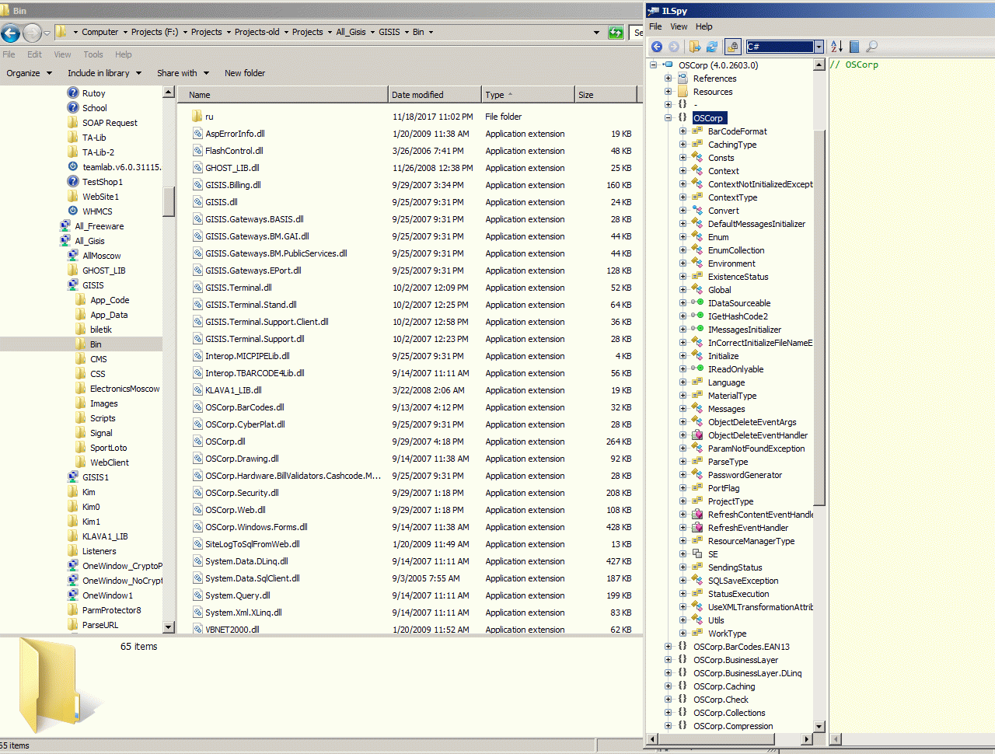Screen dimensions: 995x754
Task: Click the New folder button
Action: (x=245, y=73)
